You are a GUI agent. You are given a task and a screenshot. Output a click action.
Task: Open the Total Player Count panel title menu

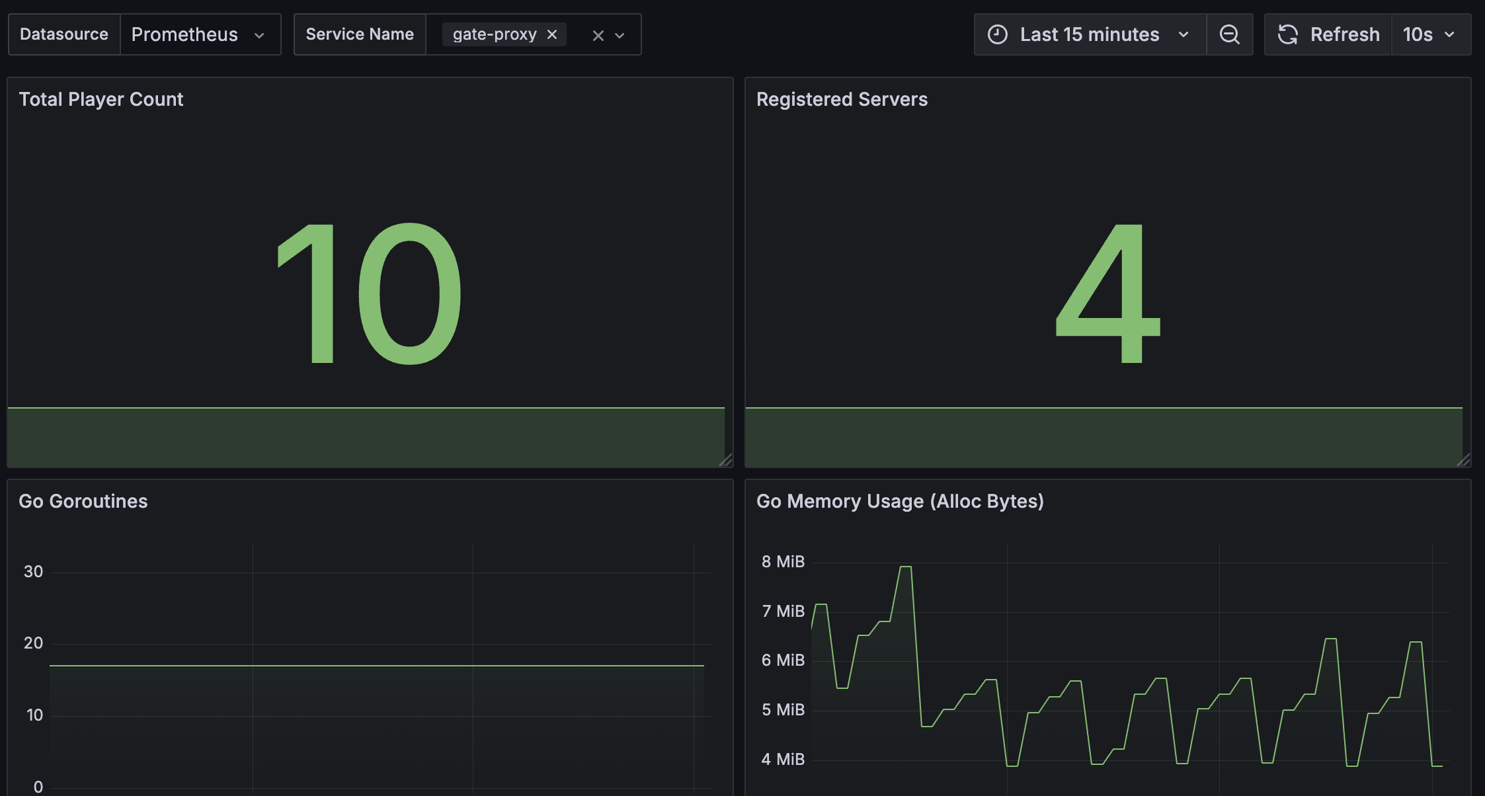point(101,99)
